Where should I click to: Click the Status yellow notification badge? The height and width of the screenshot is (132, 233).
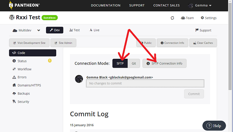click(50, 61)
